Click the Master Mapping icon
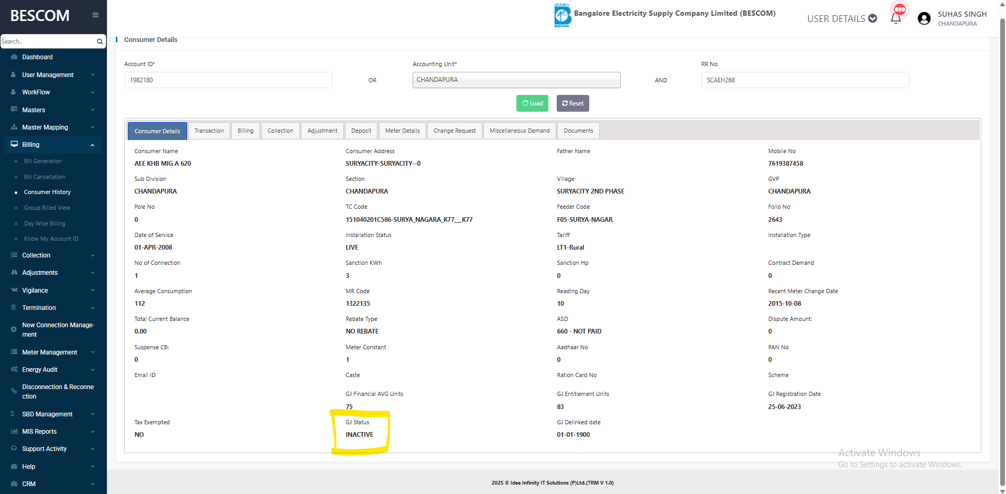Image resolution: width=1006 pixels, height=494 pixels. 14,127
